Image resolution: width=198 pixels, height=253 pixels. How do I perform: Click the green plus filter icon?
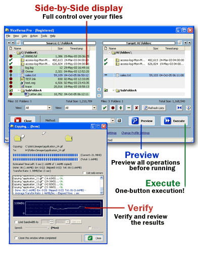pyautogui.click(x=121, y=108)
